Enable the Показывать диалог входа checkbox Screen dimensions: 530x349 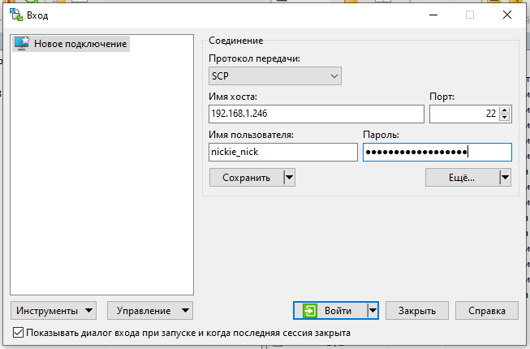point(19,333)
